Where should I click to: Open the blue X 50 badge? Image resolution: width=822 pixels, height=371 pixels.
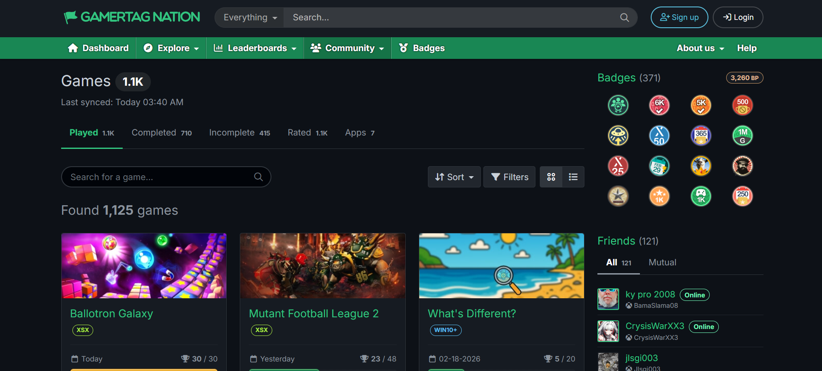point(659,135)
